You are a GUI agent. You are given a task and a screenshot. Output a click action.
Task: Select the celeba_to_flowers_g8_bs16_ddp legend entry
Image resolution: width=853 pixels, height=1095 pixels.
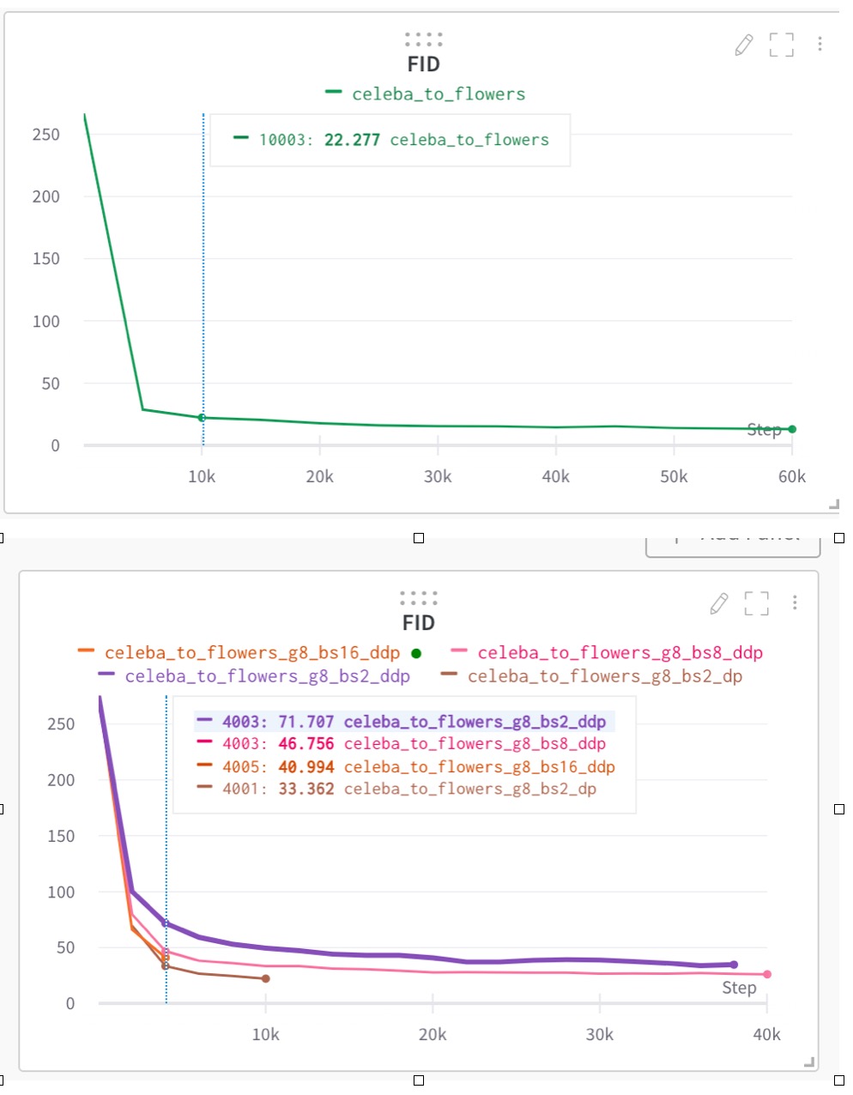coord(241,652)
